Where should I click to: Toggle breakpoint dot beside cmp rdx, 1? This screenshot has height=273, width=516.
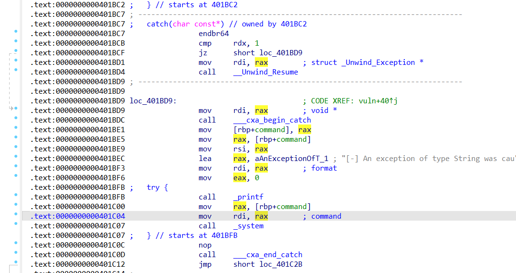point(16,41)
